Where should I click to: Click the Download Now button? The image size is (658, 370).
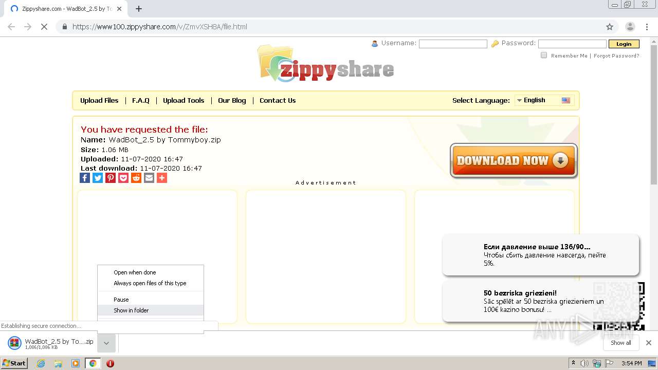[514, 161]
